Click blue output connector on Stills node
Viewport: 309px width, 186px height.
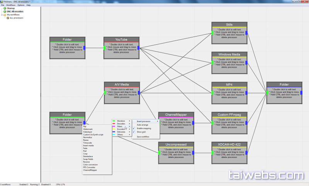coord(246,33)
